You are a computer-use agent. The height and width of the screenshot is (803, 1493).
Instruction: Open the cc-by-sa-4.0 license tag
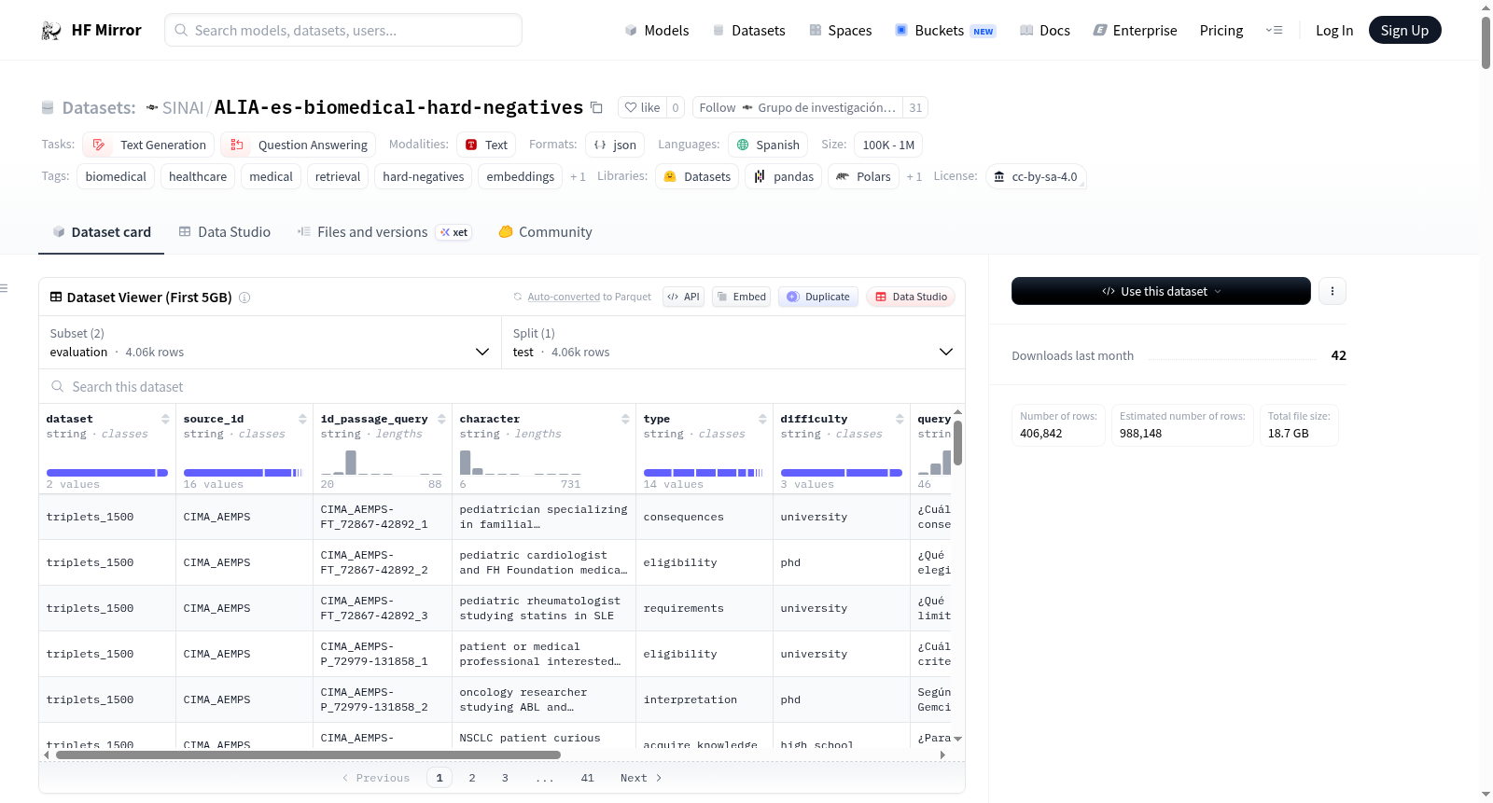[x=1036, y=176]
